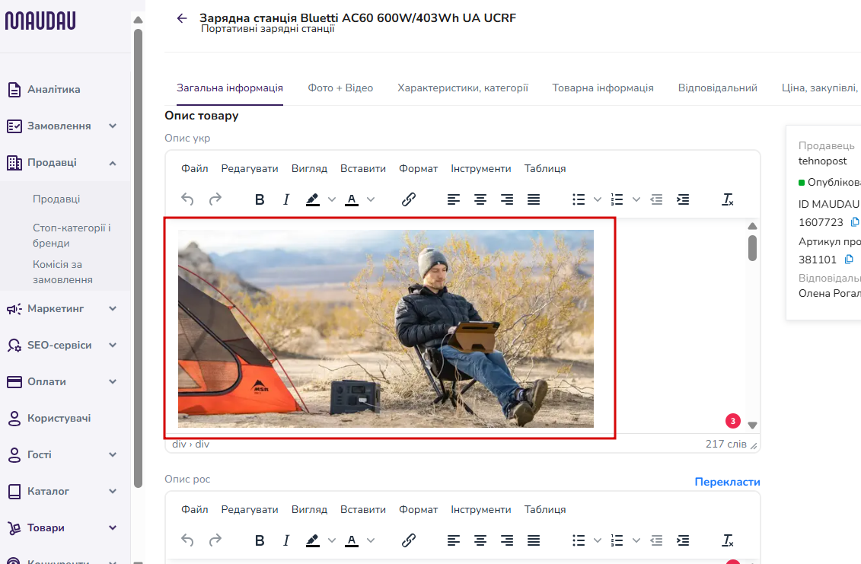Open the Продавці submenu item
This screenshot has width=861, height=564.
(56, 199)
